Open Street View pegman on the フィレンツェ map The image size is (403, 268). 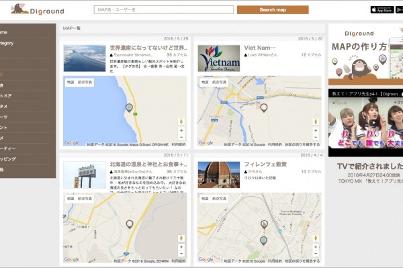(x=316, y=238)
